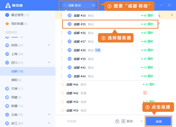Click 未连接 status text
Screen dimensions: 176x127
[x=72, y=121]
